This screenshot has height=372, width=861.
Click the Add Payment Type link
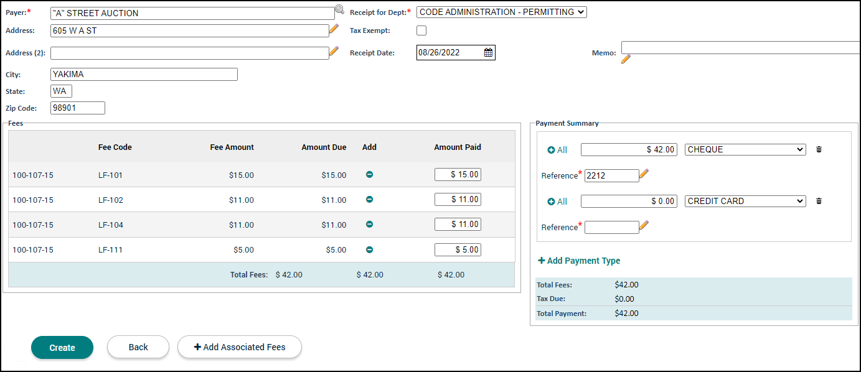[x=579, y=261]
